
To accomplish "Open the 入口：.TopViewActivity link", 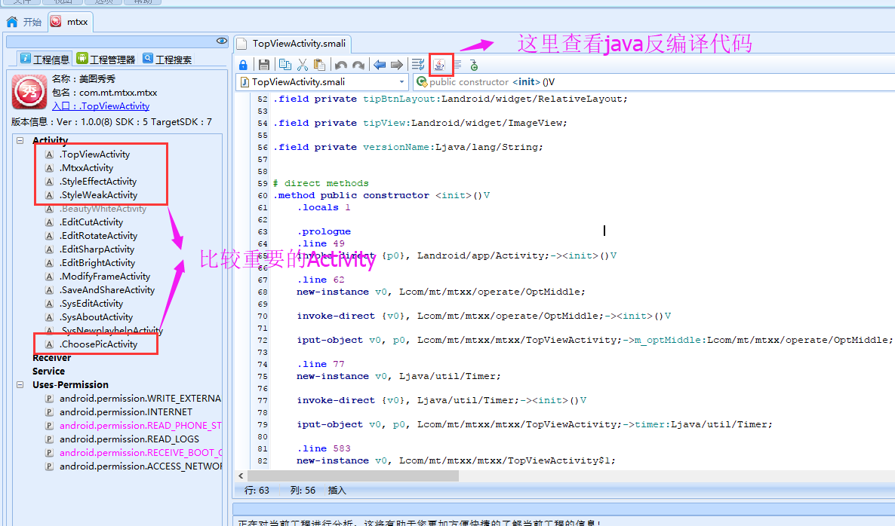I will (x=100, y=106).
